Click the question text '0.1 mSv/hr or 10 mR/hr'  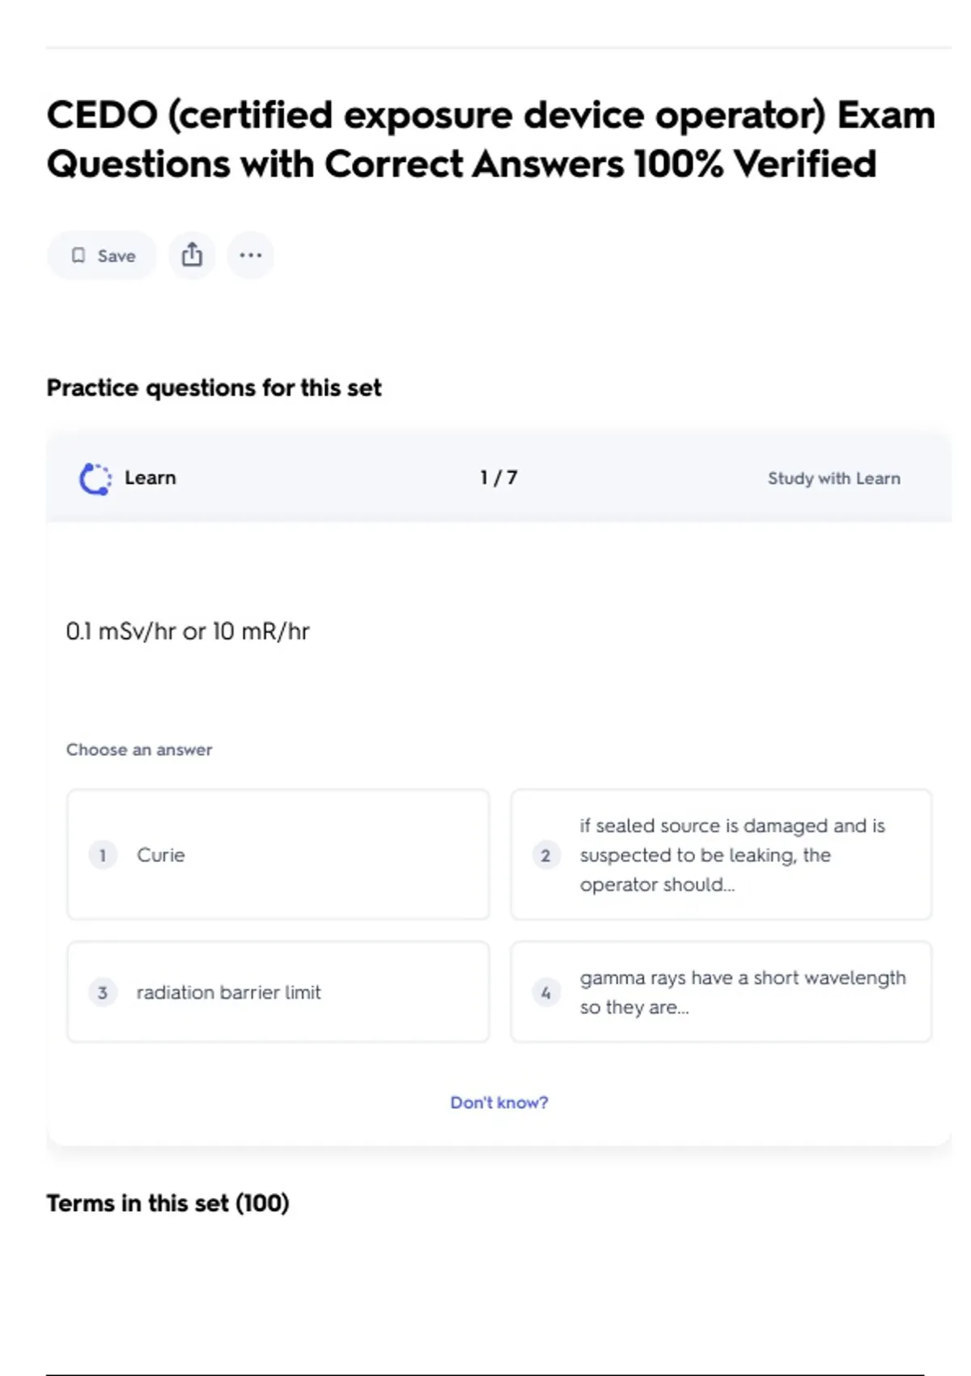pyautogui.click(x=188, y=631)
